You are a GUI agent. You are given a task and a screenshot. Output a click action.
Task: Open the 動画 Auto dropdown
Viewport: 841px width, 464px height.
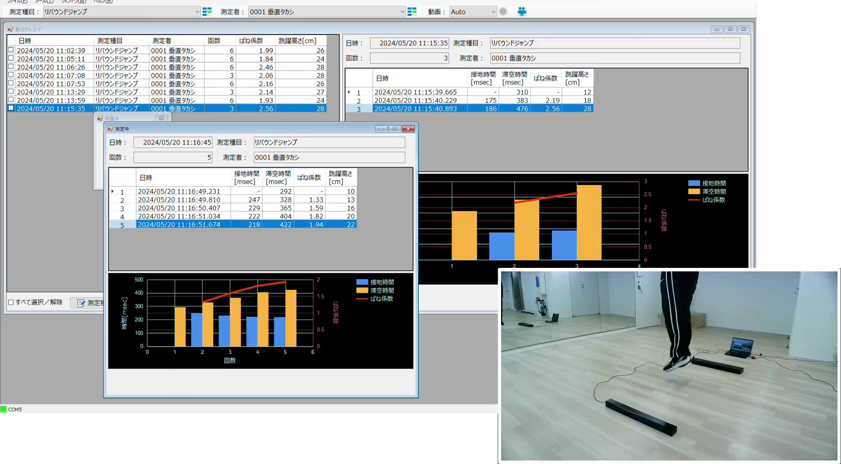pos(493,12)
